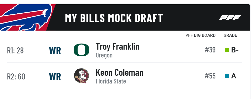Click the PFF Big Board column header
Image resolution: width=251 pixels, height=99 pixels.
click(200, 35)
